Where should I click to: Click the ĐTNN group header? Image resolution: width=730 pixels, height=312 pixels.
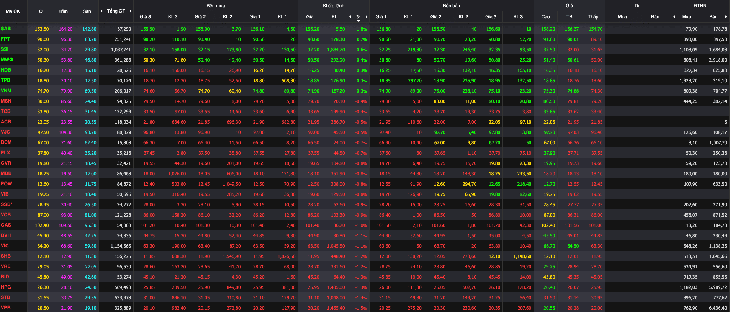[x=700, y=6]
